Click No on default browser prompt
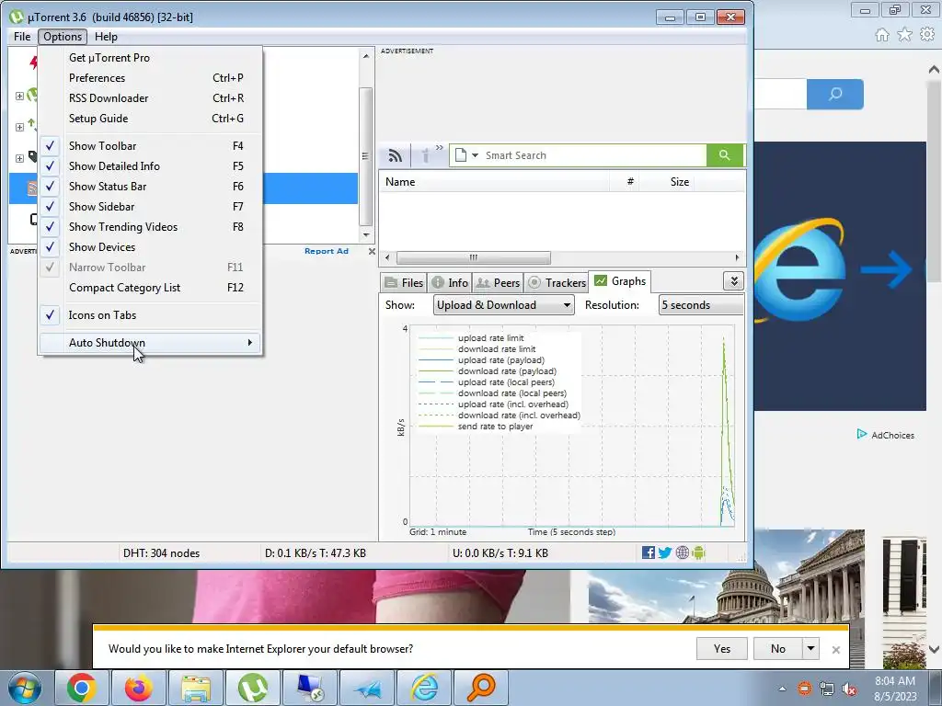 click(778, 648)
